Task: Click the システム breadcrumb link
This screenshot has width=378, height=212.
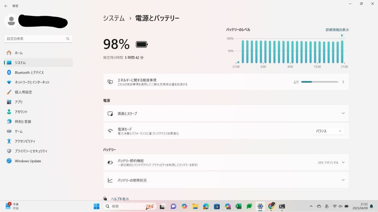Action: (x=114, y=19)
